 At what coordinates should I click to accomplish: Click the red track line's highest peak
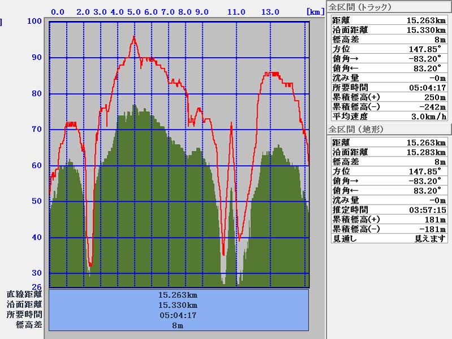134,37
